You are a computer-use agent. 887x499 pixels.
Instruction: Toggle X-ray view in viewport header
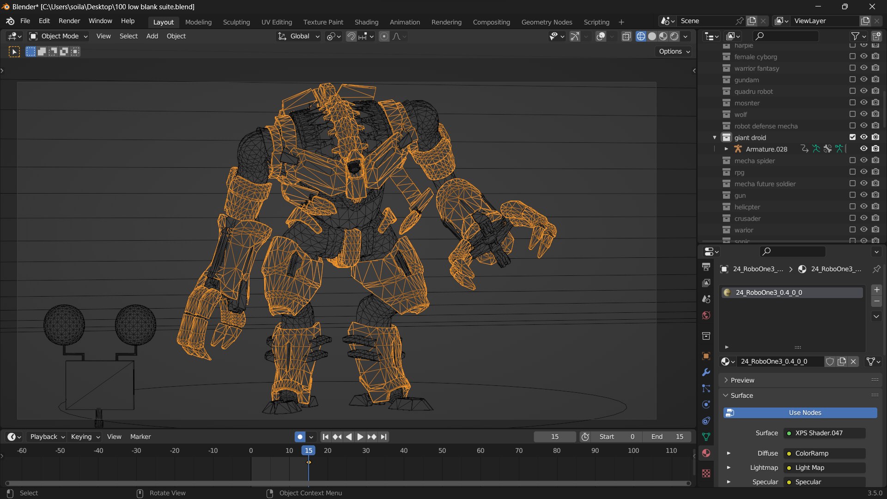tap(626, 37)
